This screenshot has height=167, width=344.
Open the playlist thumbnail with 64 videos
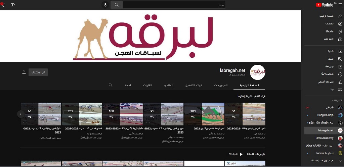pos(41,114)
